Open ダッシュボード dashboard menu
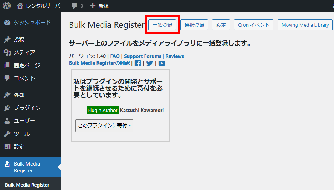Viewport: 334px width, 190px height. pos(30,22)
